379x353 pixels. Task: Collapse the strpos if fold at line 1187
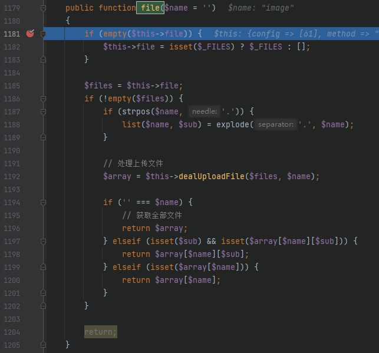click(x=43, y=111)
